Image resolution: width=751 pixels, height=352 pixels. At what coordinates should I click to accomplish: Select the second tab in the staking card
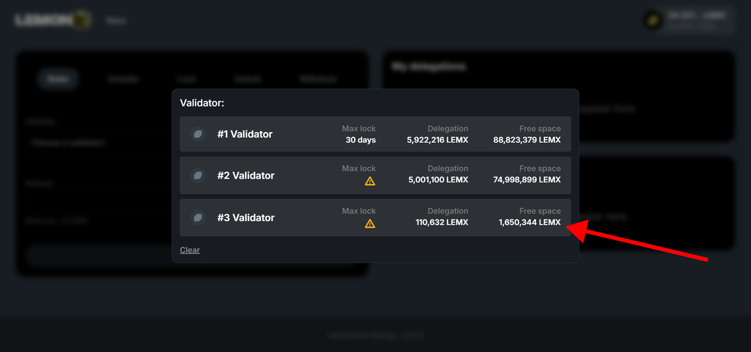point(123,79)
